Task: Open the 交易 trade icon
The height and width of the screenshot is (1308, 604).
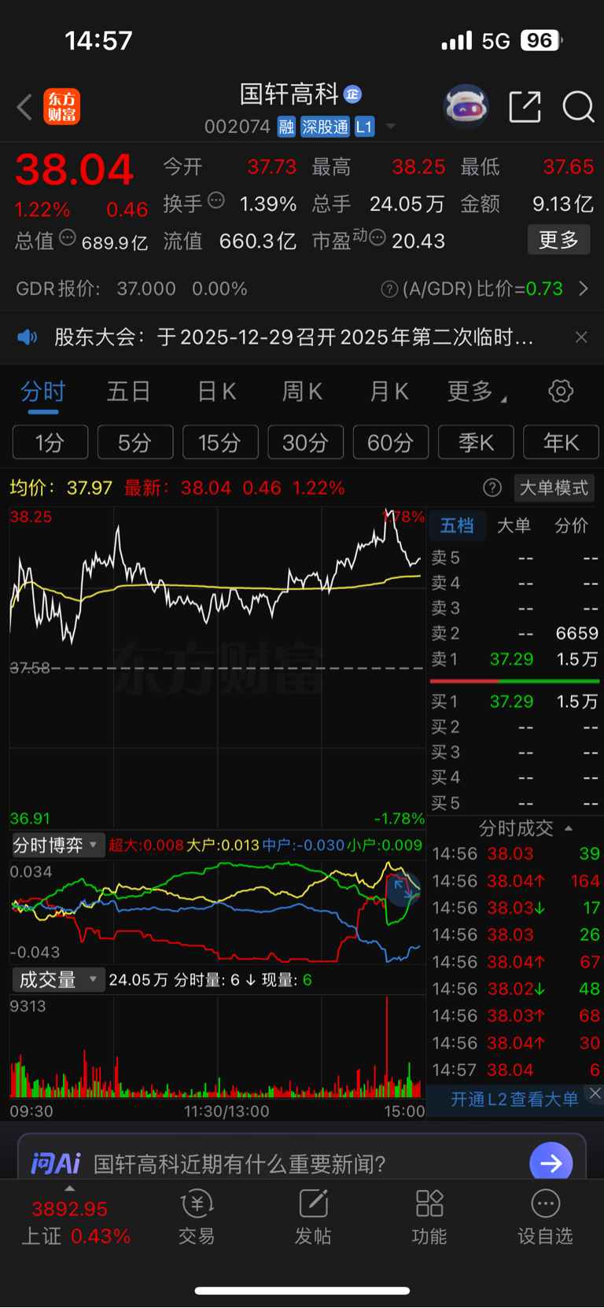Action: 197,1218
